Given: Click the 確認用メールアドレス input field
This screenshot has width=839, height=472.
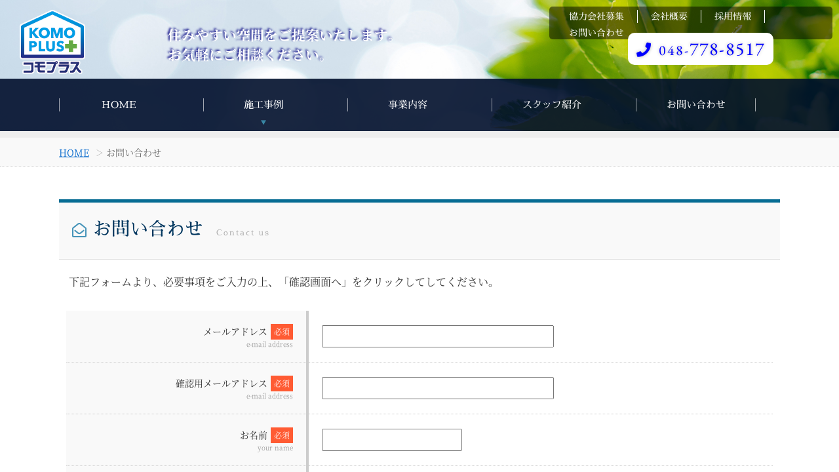Looking at the screenshot, I should 438,388.
